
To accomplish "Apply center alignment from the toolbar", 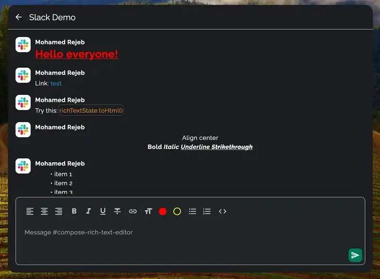I will coord(44,211).
